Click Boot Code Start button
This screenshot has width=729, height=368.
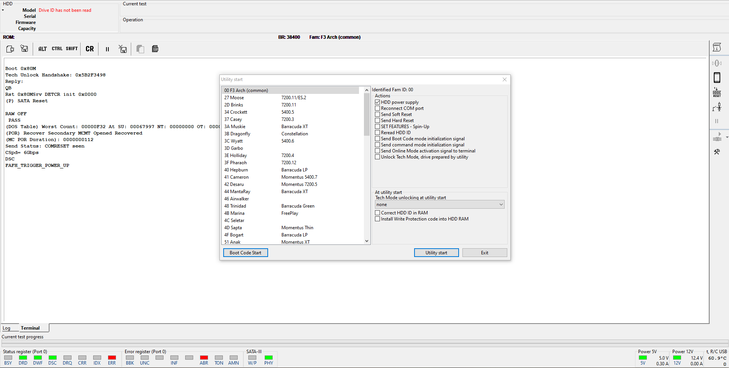coord(246,253)
